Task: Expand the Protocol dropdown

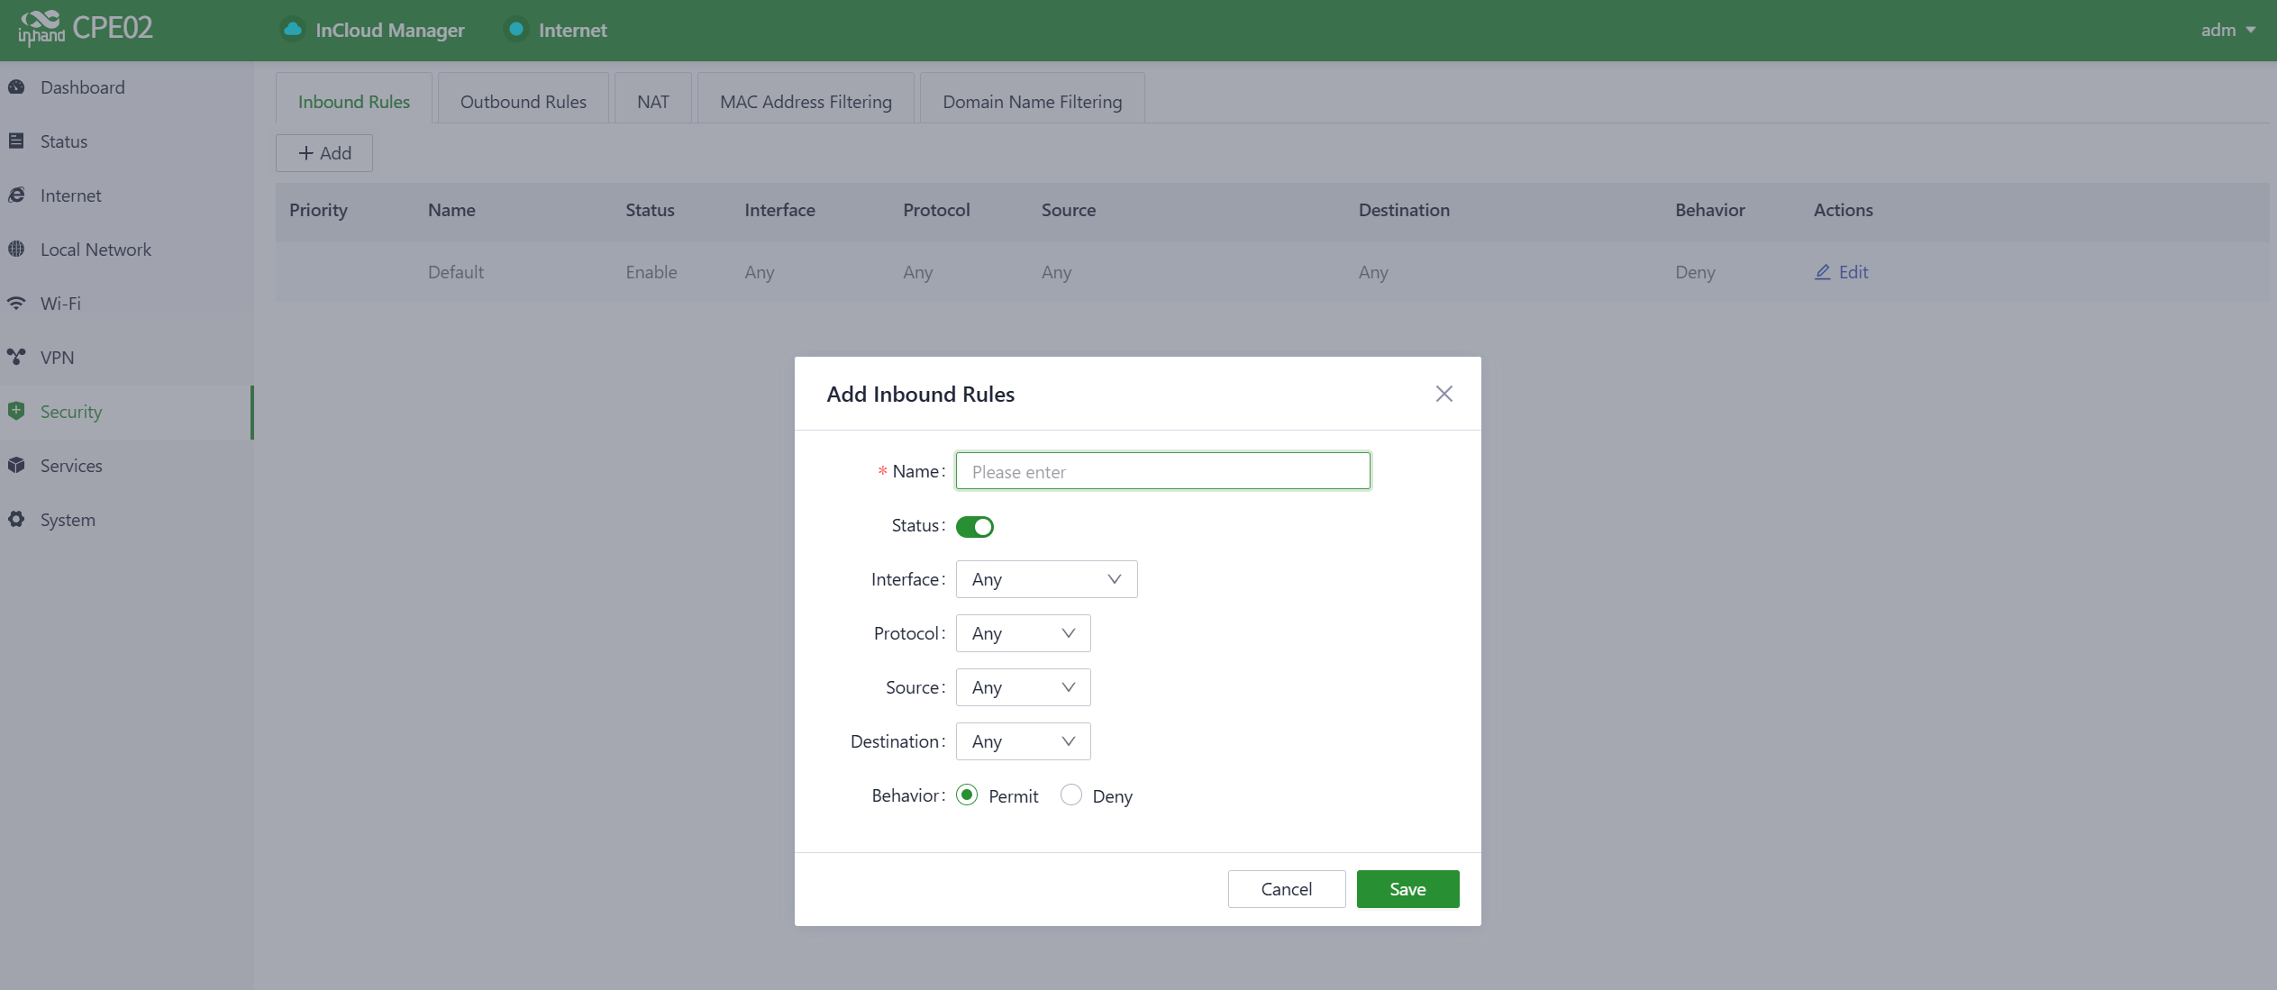Action: pos(1023,633)
